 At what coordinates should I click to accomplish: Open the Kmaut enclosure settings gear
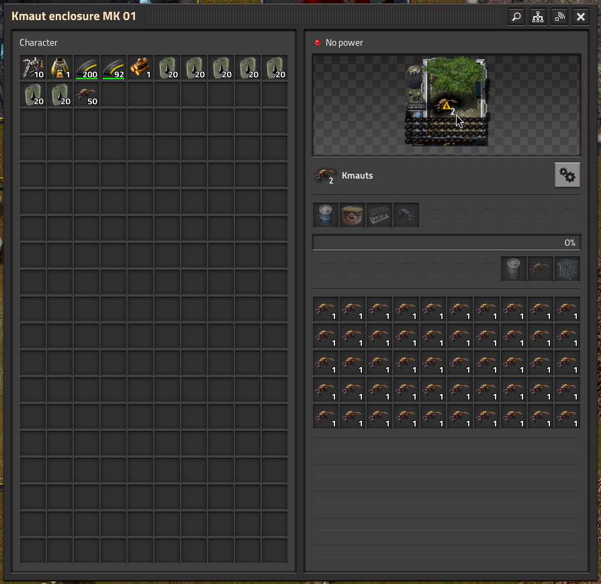tap(567, 175)
